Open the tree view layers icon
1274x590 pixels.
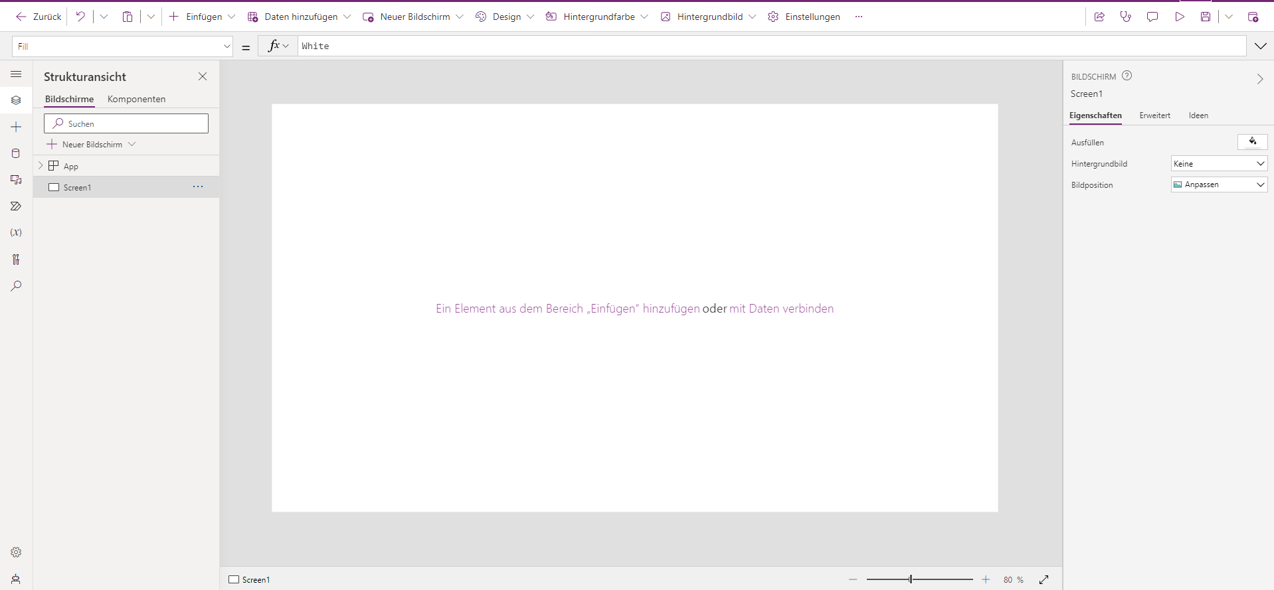click(x=16, y=100)
